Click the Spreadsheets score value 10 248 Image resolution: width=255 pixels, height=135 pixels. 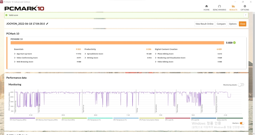(x=149, y=54)
